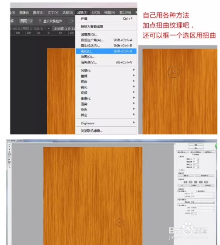Open the 文字(Y) menu
This screenshot has height=245, width=220.
[53, 13]
